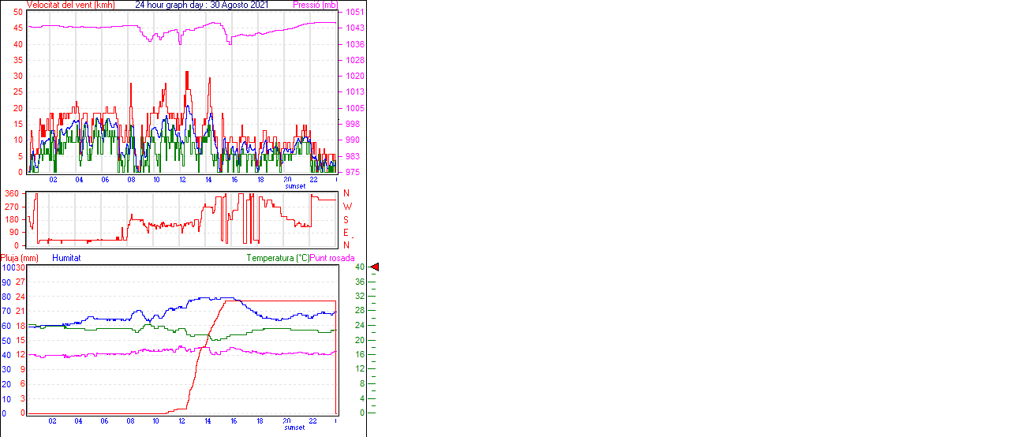Click the 'E' wind direction label
The height and width of the screenshot is (437, 1010).
(x=346, y=233)
